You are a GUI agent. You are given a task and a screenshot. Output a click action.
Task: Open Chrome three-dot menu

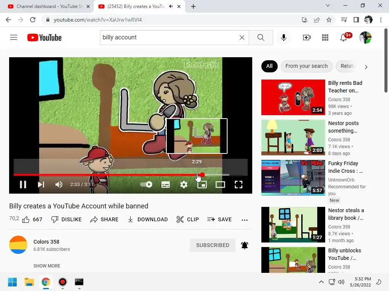(381, 20)
